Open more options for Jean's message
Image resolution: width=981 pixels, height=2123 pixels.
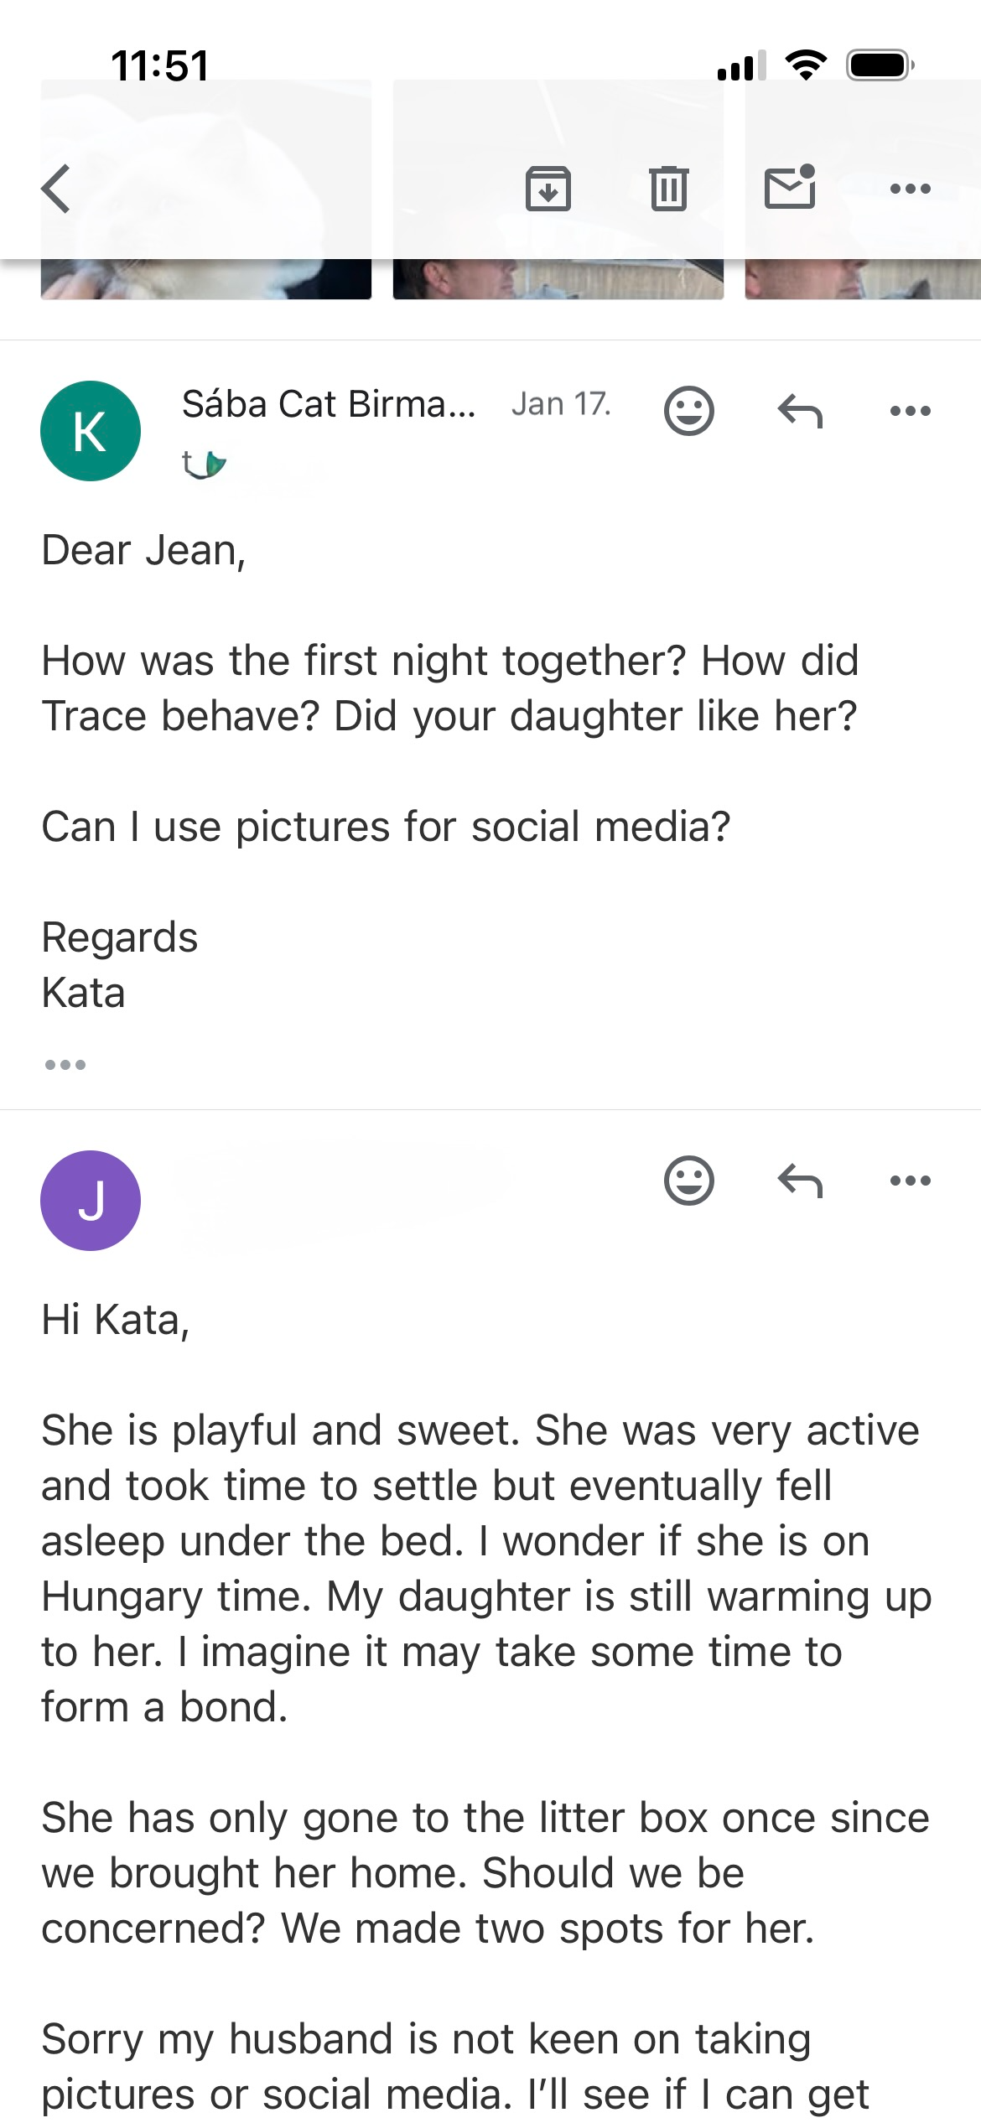coord(910,1181)
